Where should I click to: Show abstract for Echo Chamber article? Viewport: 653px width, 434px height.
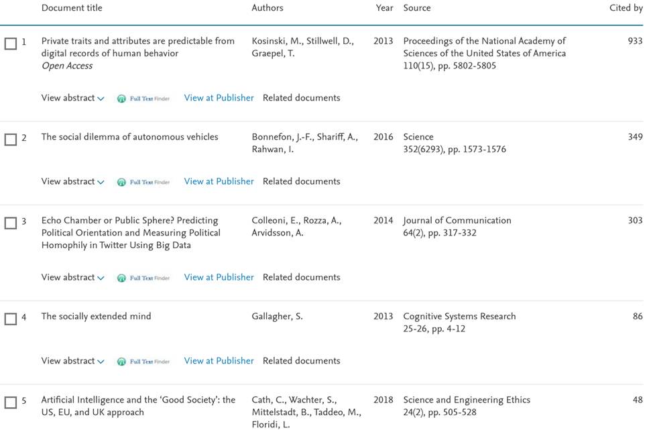coord(72,278)
